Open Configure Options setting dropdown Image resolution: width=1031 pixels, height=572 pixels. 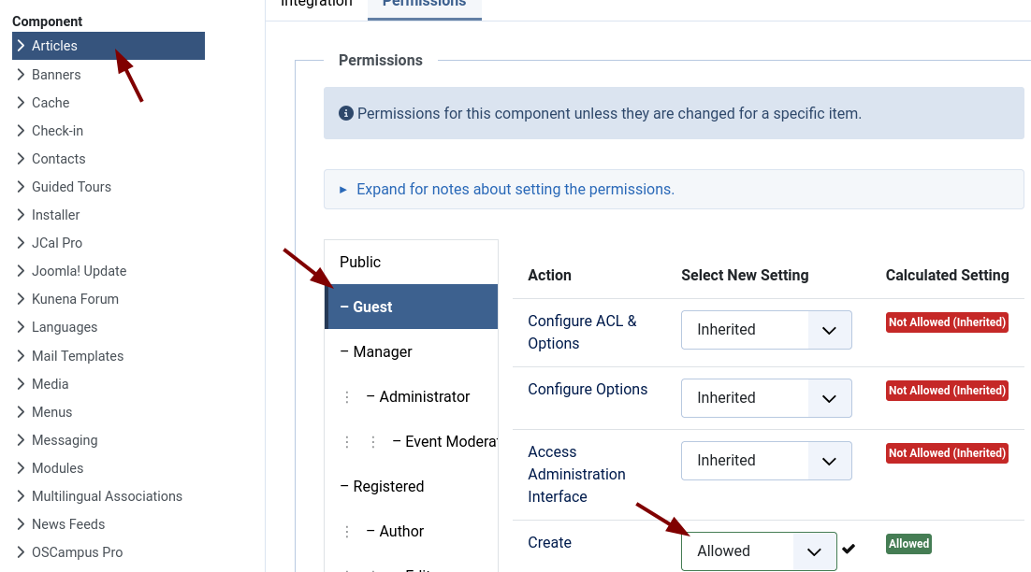765,398
